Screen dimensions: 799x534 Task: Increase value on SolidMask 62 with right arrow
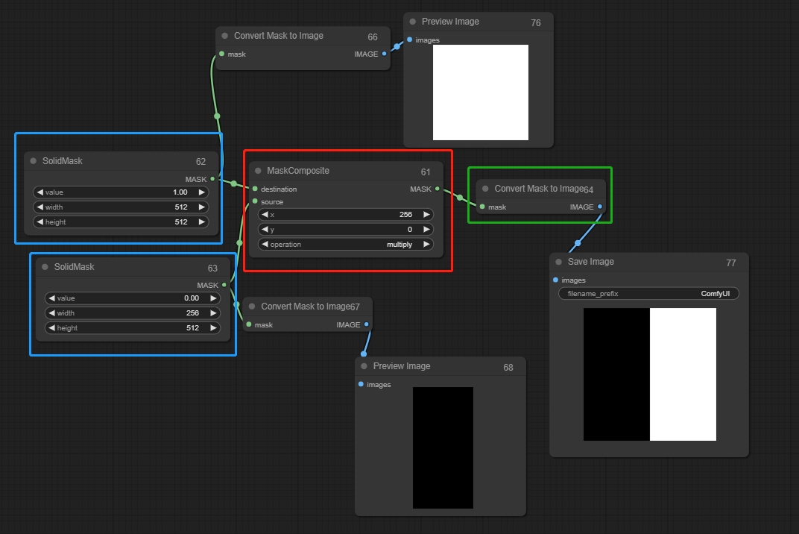pos(201,192)
